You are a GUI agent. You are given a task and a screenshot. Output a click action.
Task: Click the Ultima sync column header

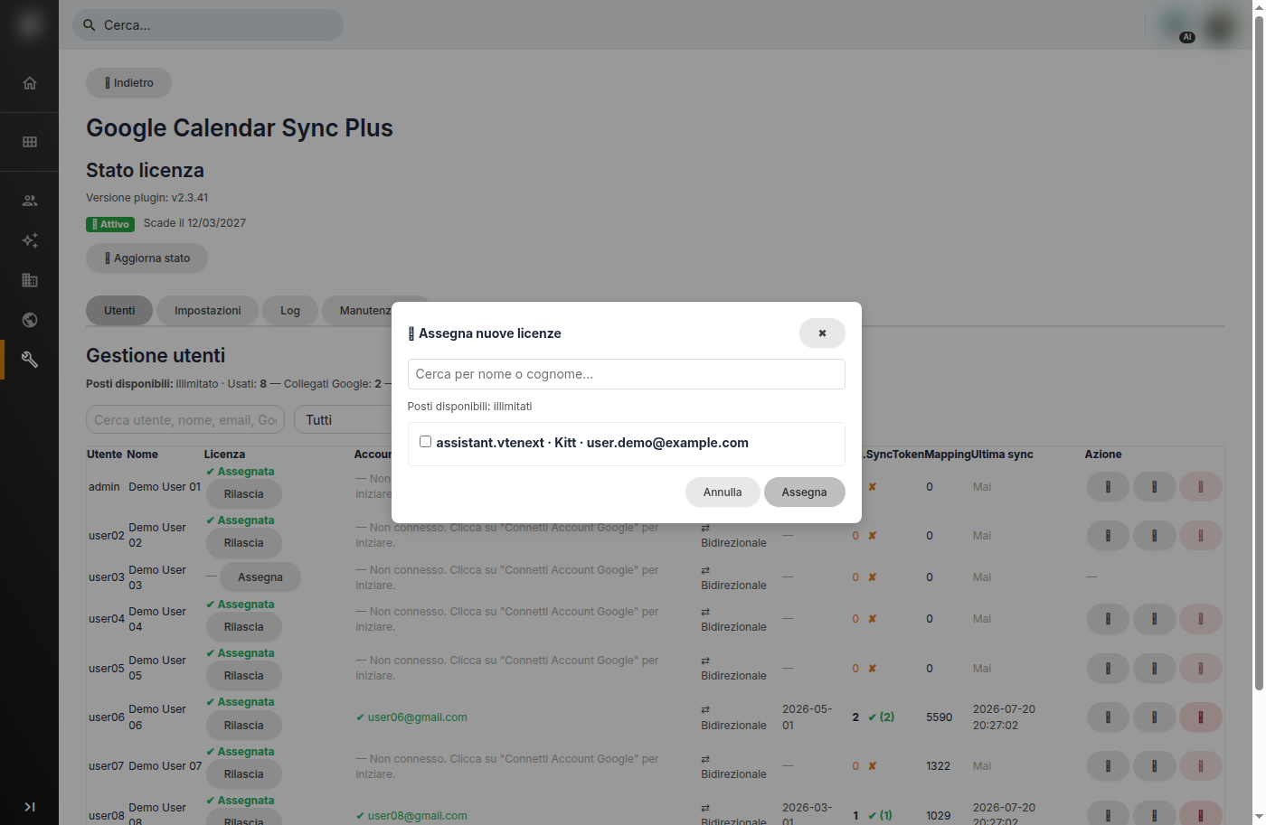point(1002,455)
